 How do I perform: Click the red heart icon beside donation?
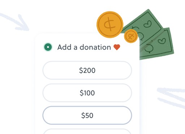[x=117, y=47]
